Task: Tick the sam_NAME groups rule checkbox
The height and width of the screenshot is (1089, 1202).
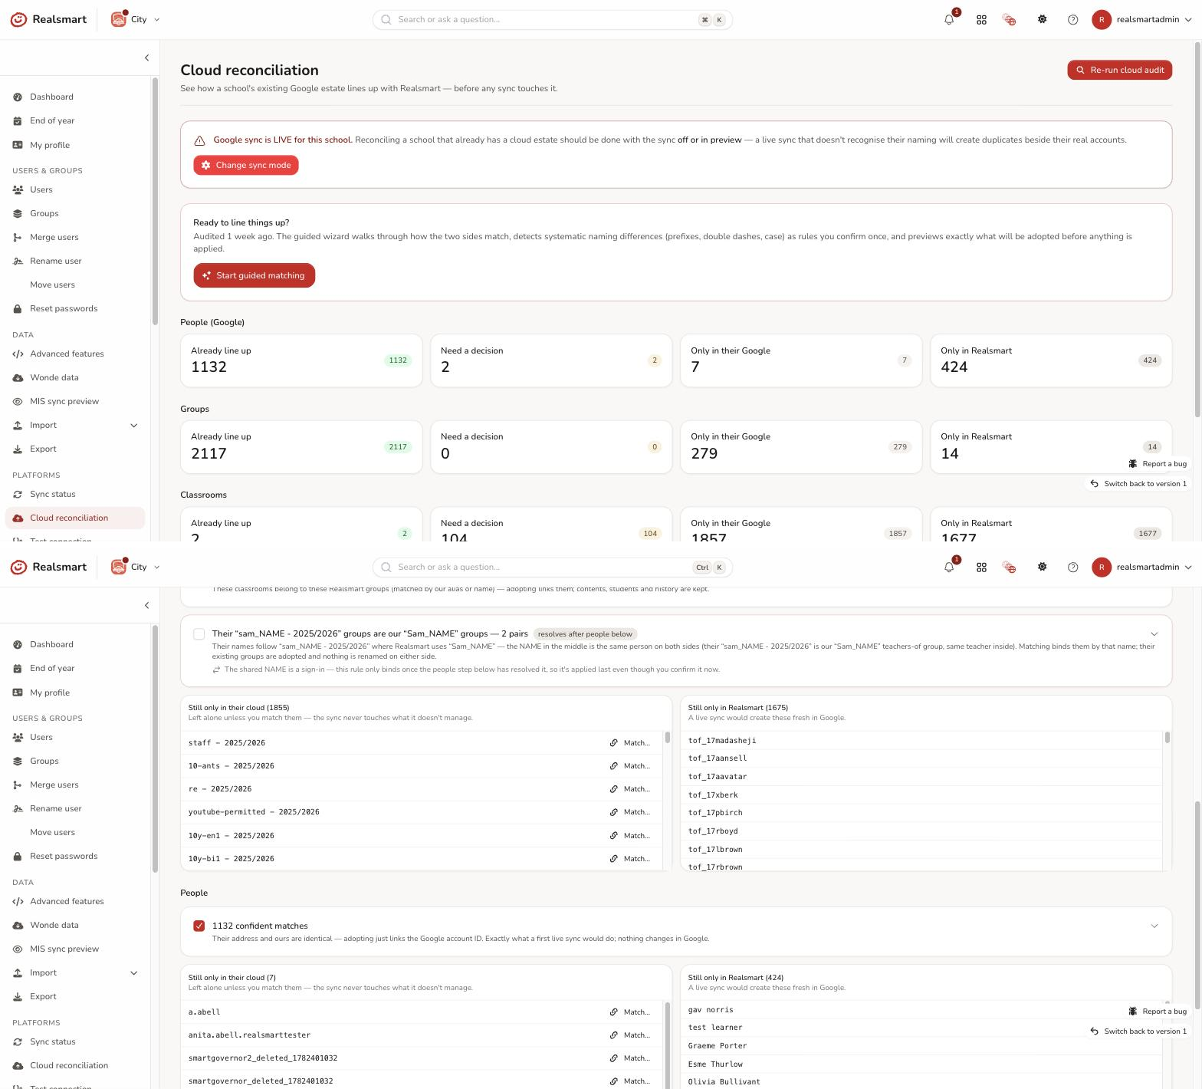Action: point(199,634)
